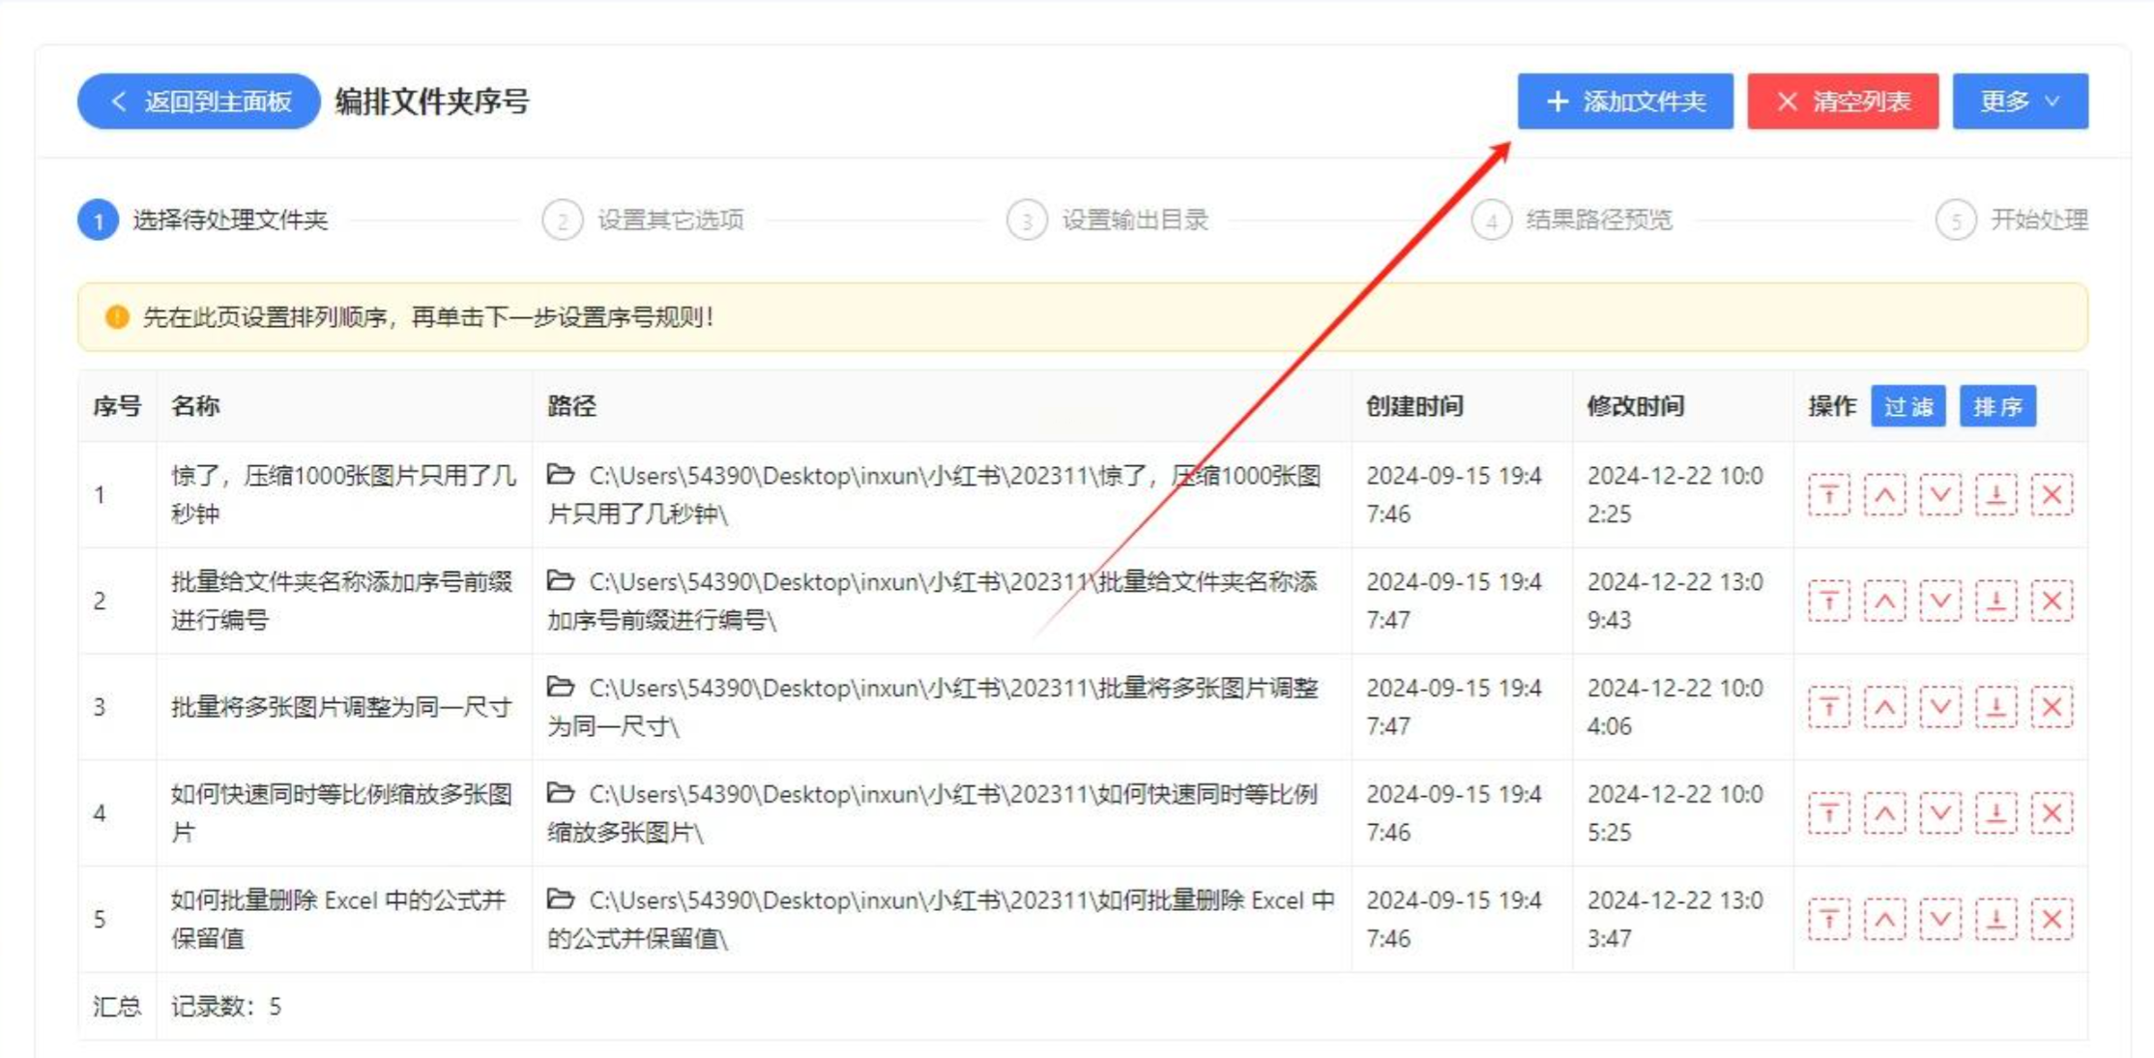The width and height of the screenshot is (2154, 1058).
Task: Open the 更多 dropdown menu
Action: tap(2020, 102)
